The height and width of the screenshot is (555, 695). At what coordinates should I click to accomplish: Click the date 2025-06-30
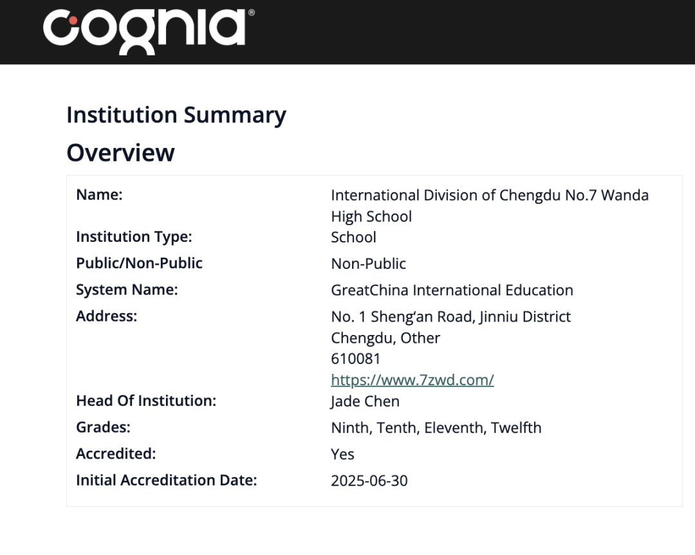[369, 480]
